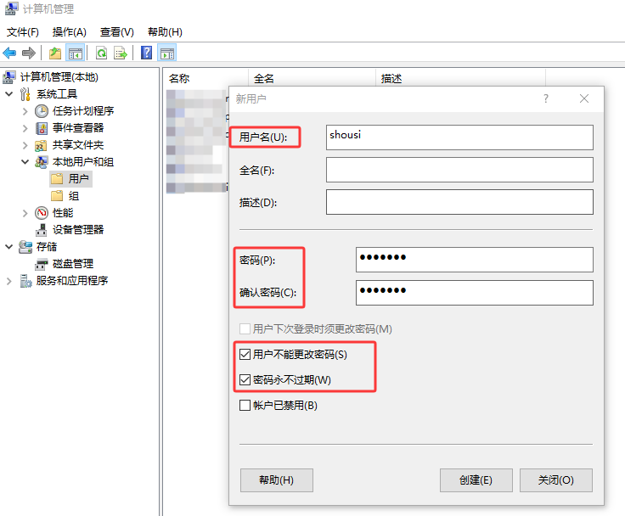Image resolution: width=625 pixels, height=516 pixels.
Task: Click the 用户名 field containing shousi
Action: [459, 137]
